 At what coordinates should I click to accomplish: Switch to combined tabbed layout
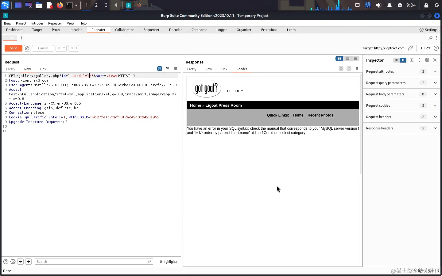(355, 59)
